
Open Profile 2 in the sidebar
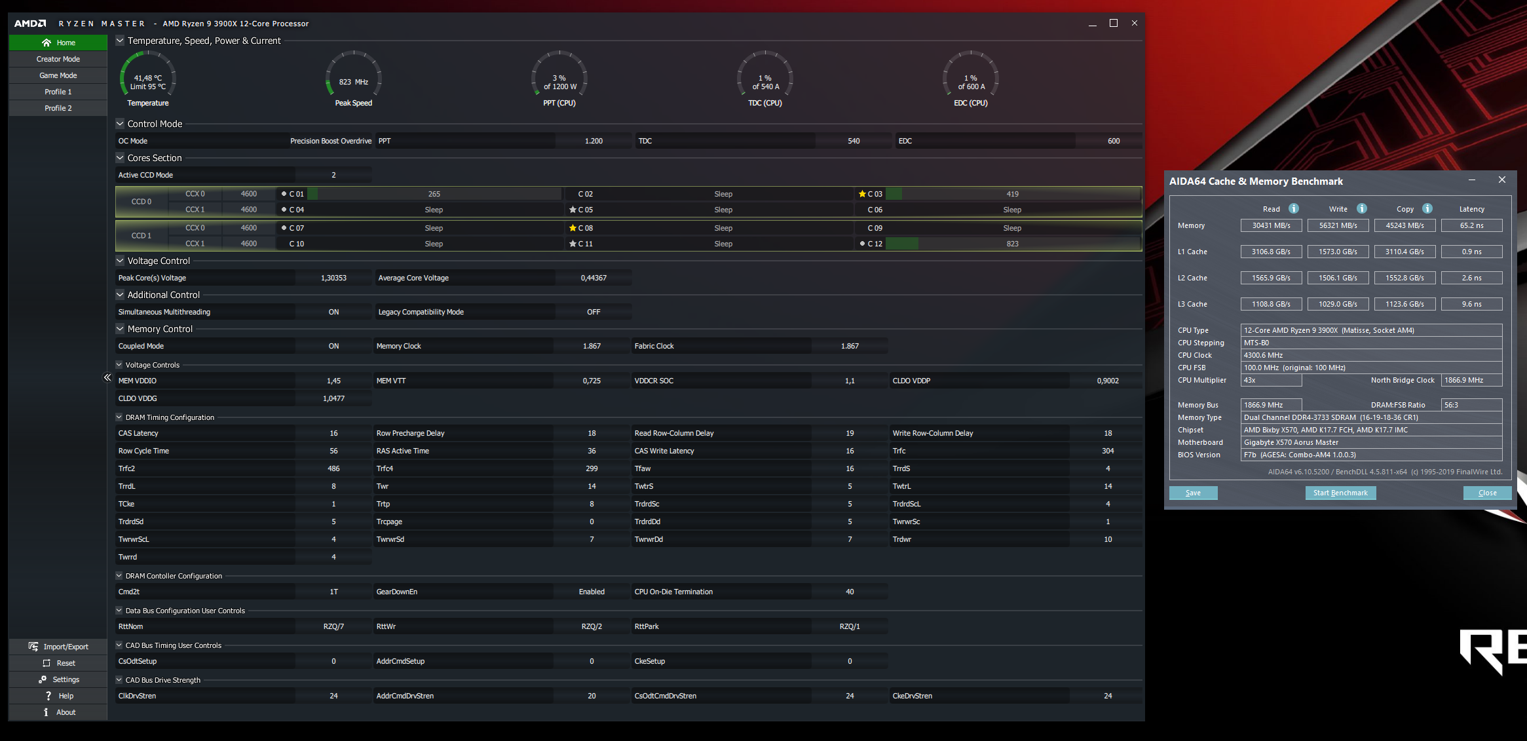[58, 108]
